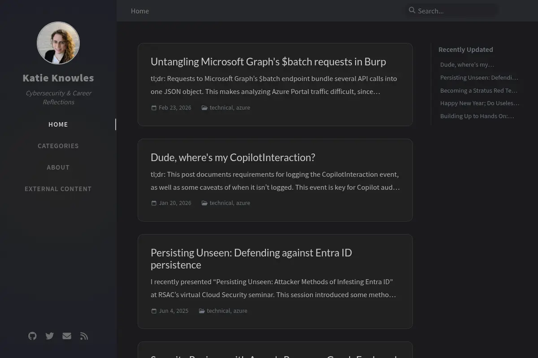Screen dimensions: 538x358
Task: Open the Persisting Unseen Entra ID post
Action: click(251, 259)
